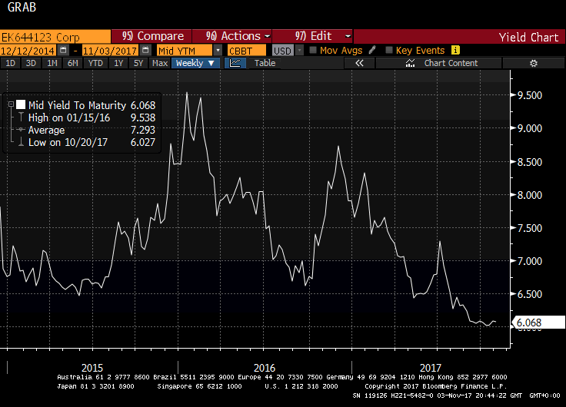The image size is (566, 407).
Task: Click the 2017 x-axis year label
Action: (x=431, y=368)
